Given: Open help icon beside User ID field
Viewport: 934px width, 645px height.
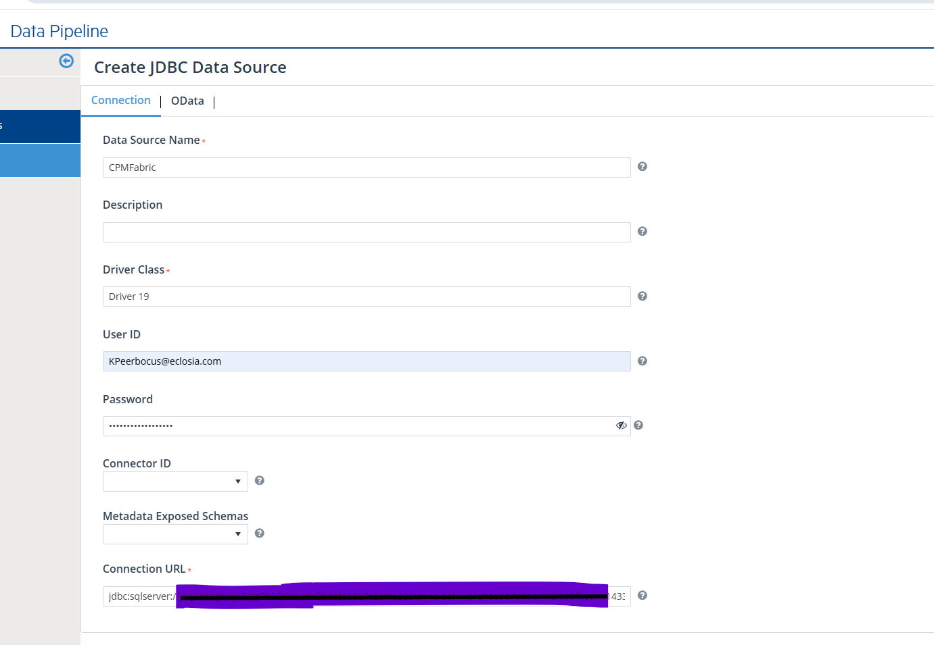Looking at the screenshot, I should (643, 361).
